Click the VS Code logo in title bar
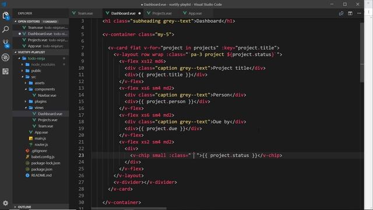Viewport: 373px width, 210px height. click(x=4, y=4)
